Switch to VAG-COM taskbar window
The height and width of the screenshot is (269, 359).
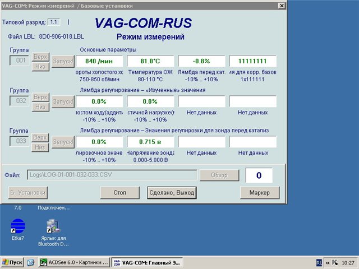pos(147,262)
